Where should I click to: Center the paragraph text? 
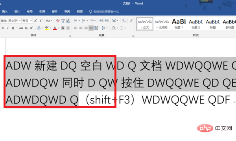[81, 28]
